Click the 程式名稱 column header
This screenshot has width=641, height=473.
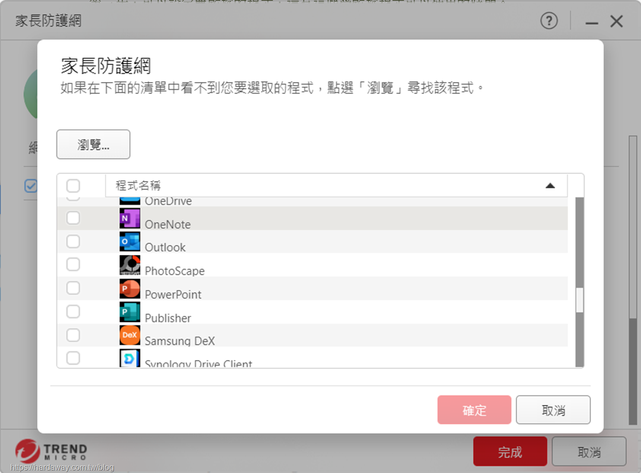337,185
